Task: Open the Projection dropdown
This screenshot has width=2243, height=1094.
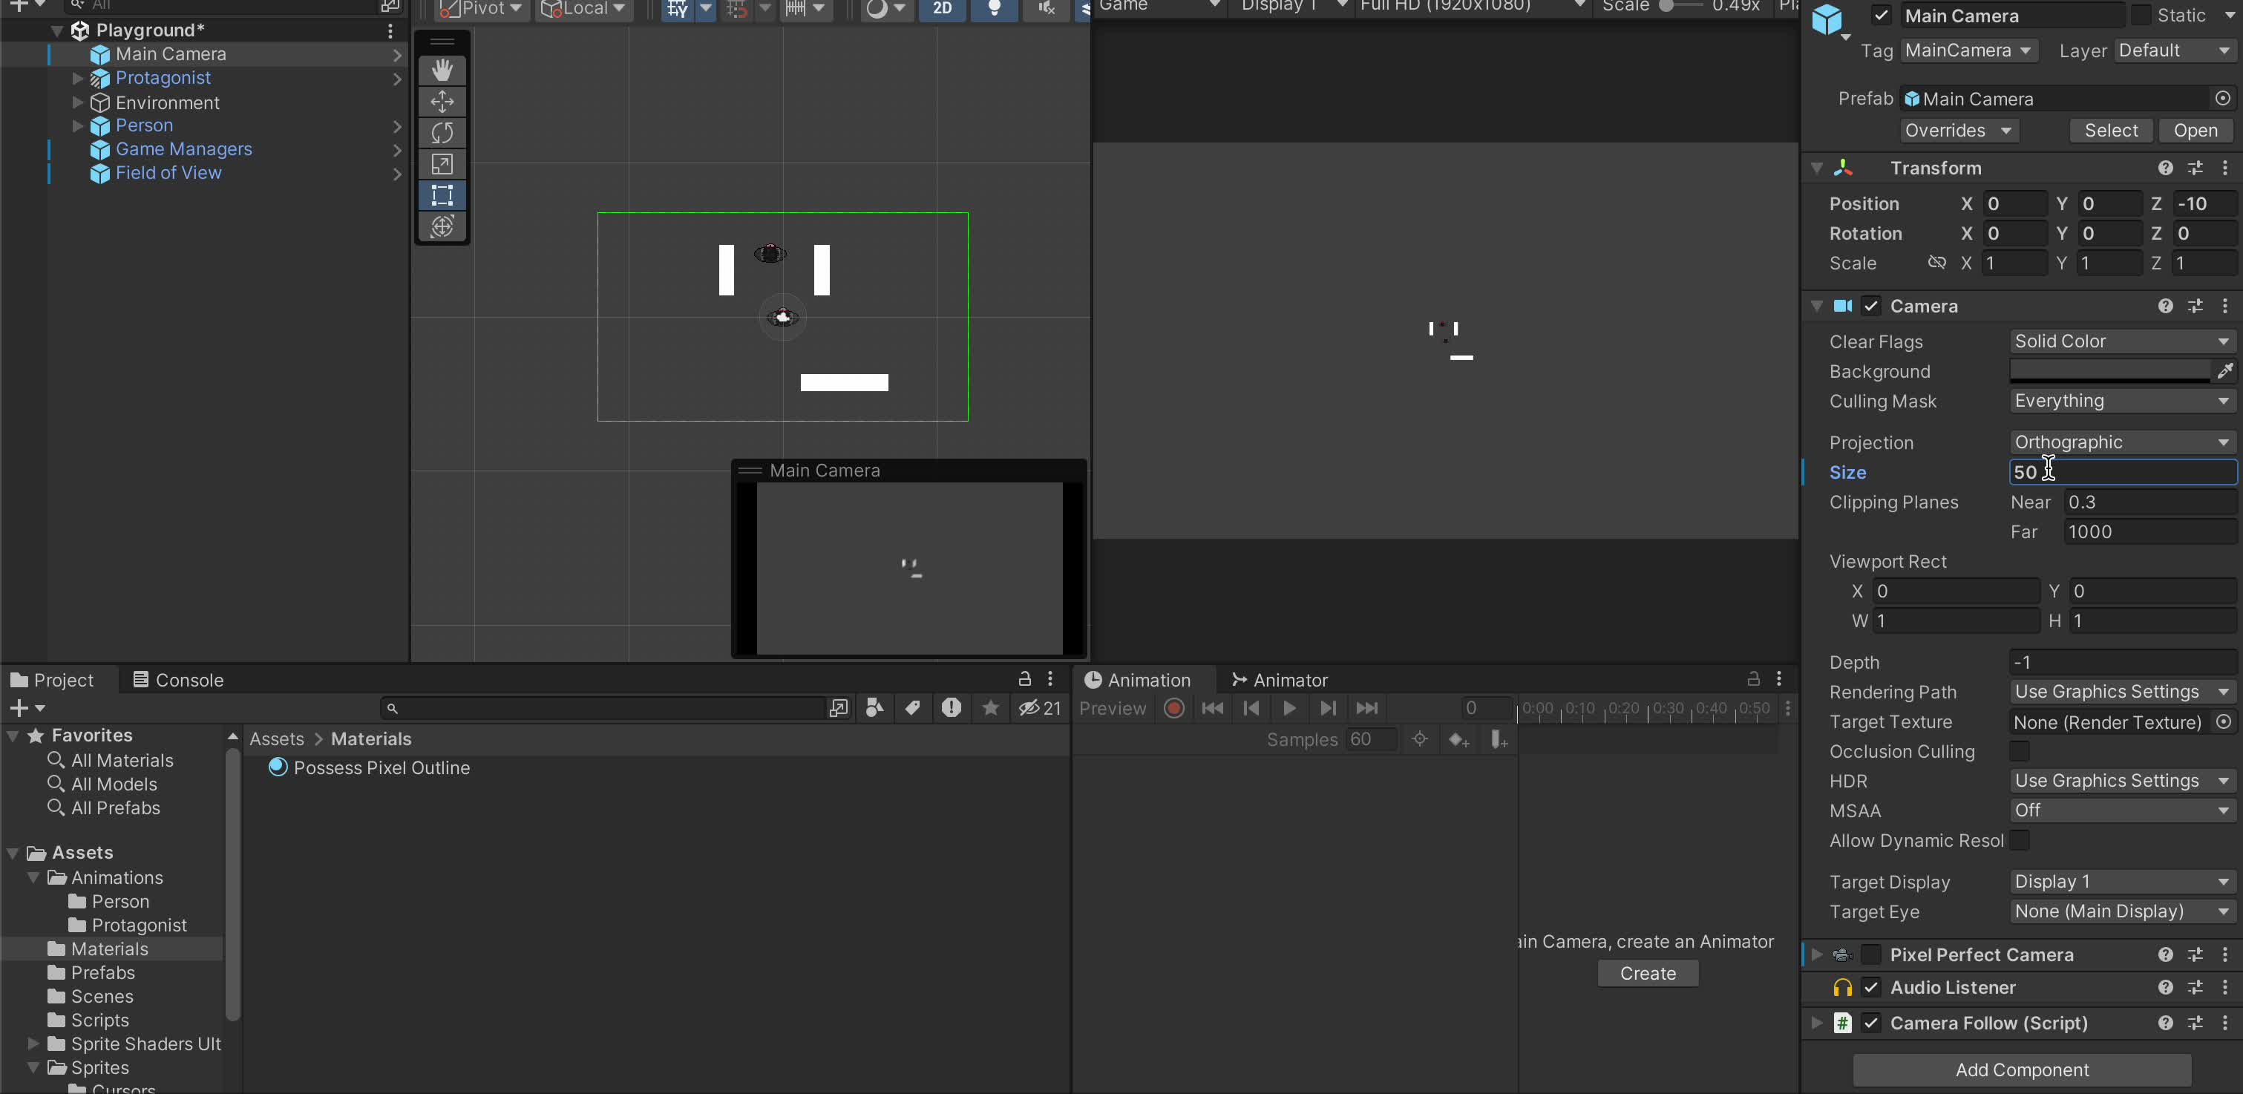Action: point(2121,442)
